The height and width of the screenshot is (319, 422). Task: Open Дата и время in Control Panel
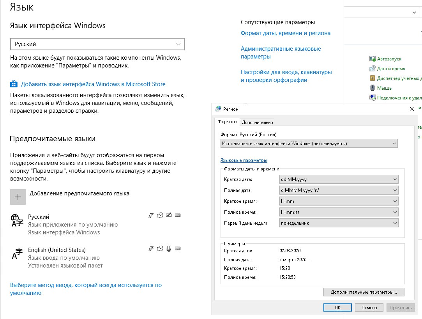tap(391, 68)
